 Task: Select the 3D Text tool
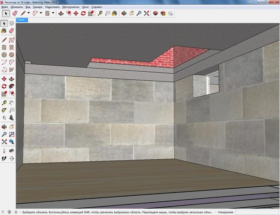[12, 117]
